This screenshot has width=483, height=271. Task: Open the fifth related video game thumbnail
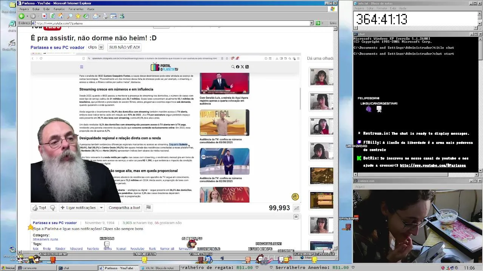pyautogui.click(x=321, y=176)
